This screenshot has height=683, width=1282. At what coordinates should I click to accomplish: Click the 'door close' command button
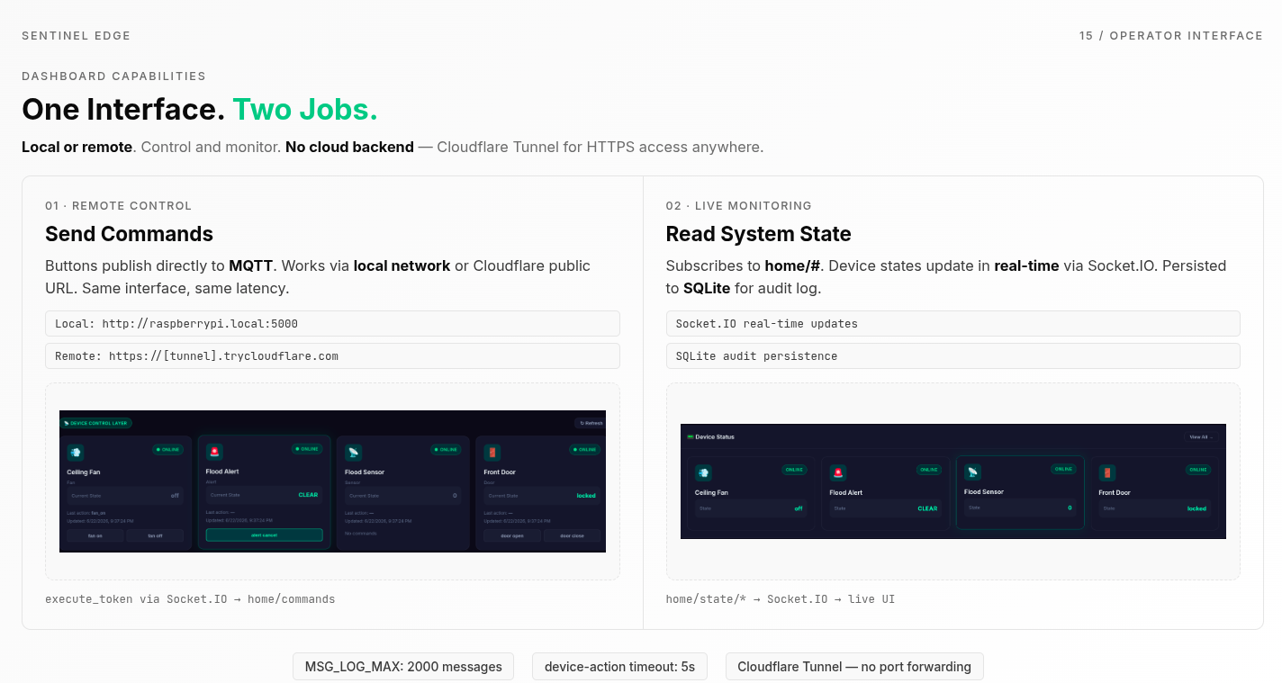(573, 535)
